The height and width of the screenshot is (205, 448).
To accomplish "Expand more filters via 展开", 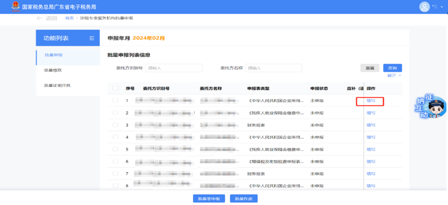I will (x=394, y=76).
